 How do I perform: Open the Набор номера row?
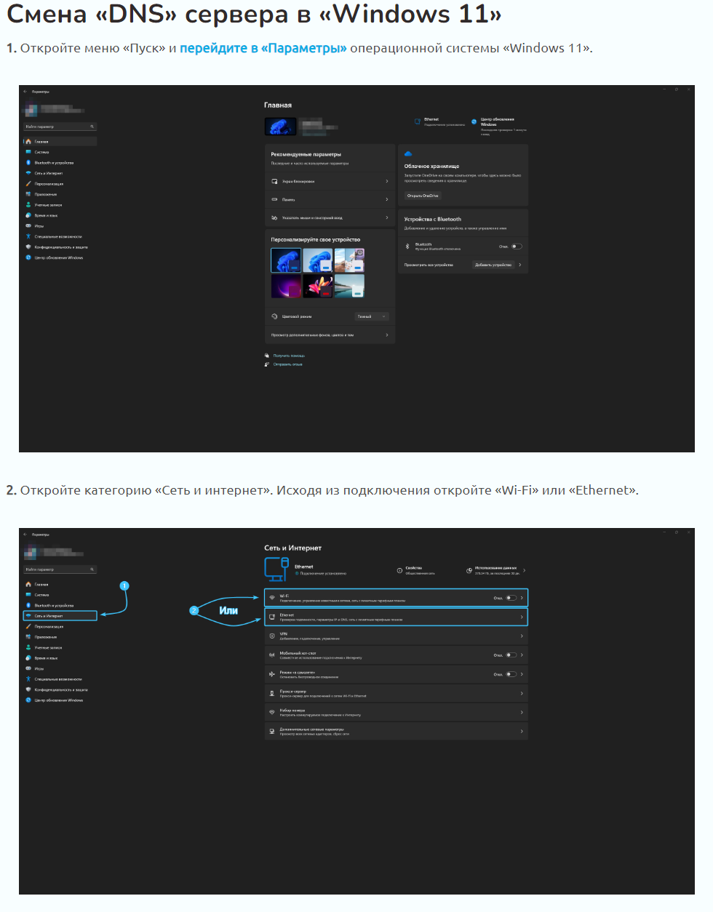pyautogui.click(x=396, y=712)
